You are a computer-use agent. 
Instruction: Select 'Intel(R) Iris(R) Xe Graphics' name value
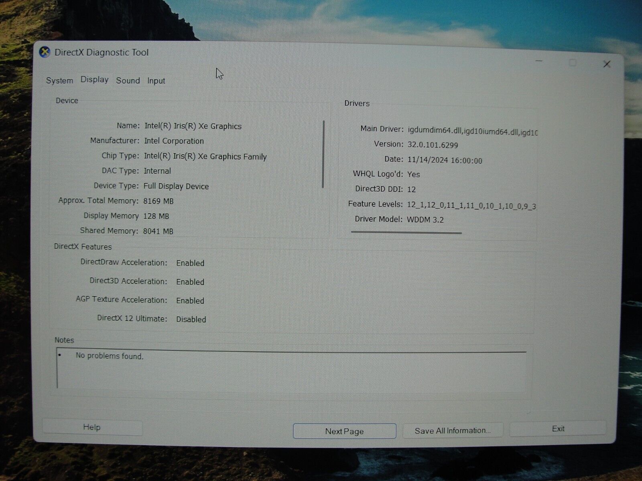coord(193,126)
